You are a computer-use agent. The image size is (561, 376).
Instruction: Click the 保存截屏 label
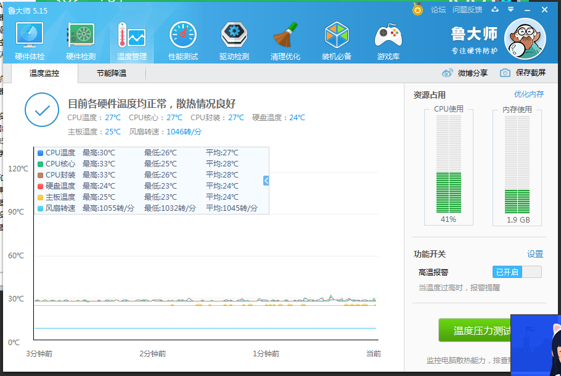(x=531, y=73)
